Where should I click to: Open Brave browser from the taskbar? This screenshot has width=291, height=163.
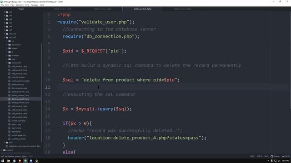point(20,161)
